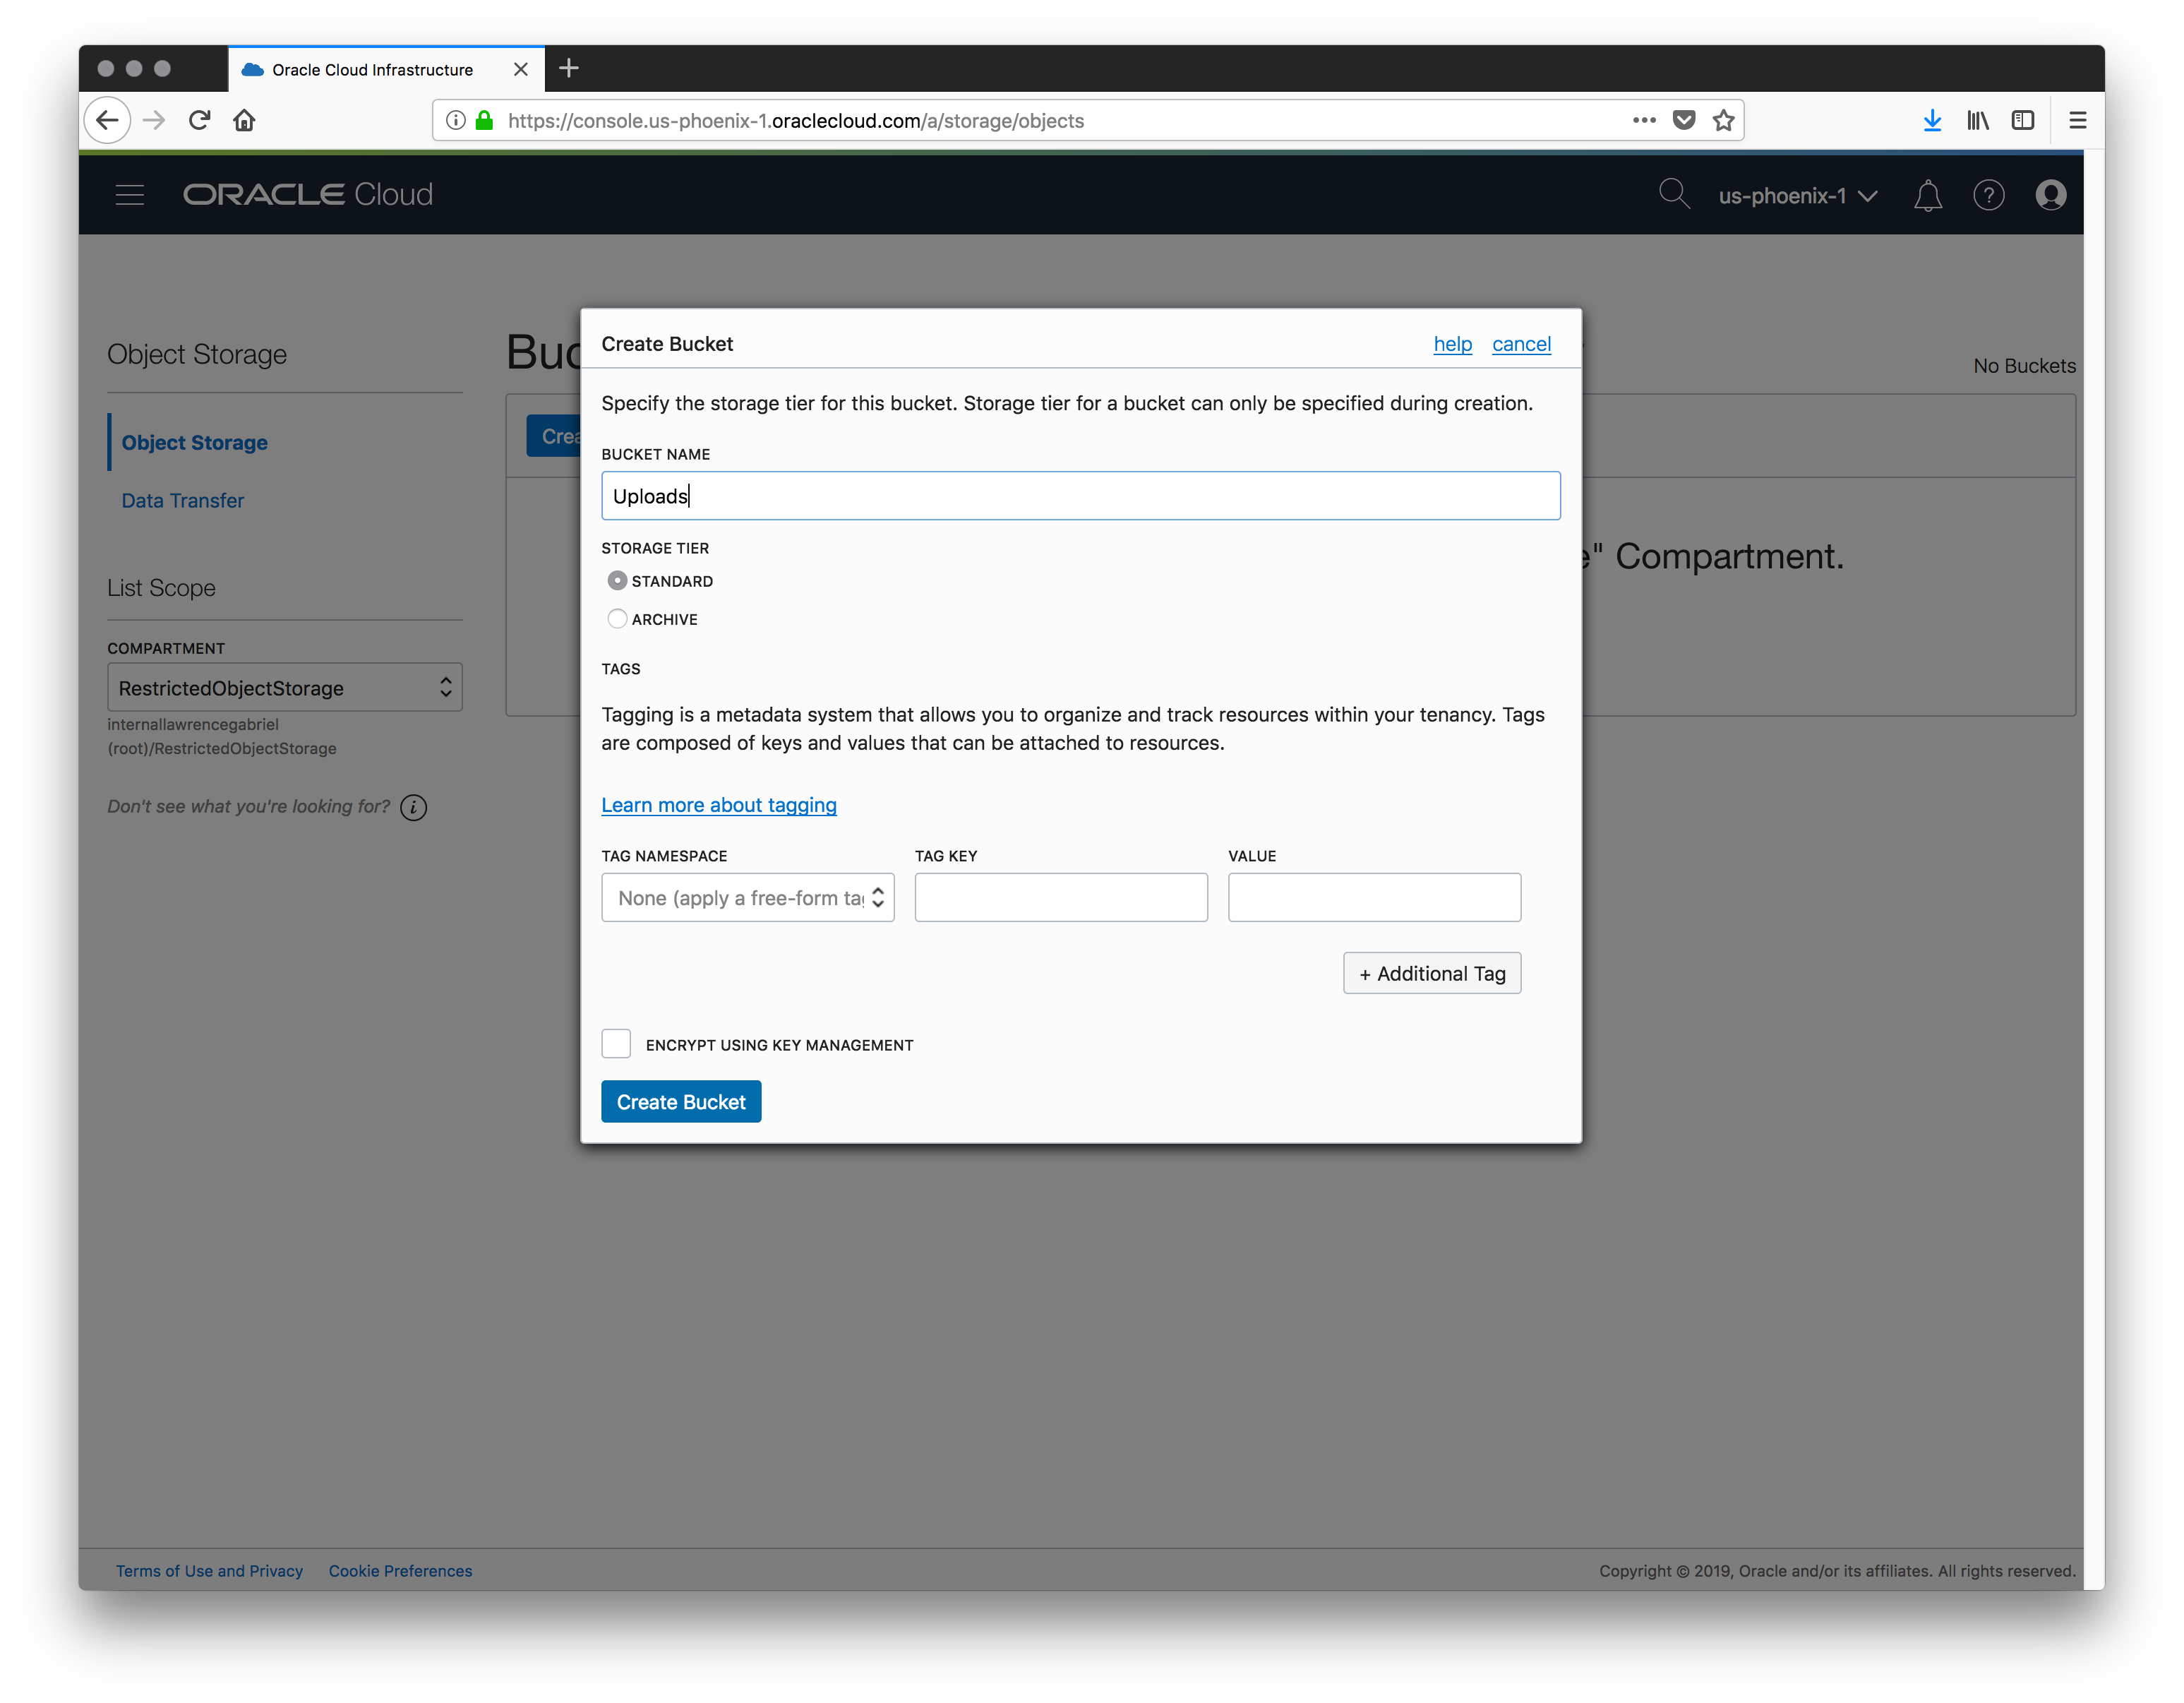Viewport: 2184px width, 1703px height.
Task: Open Data Transfer in the sidebar
Action: click(x=182, y=501)
